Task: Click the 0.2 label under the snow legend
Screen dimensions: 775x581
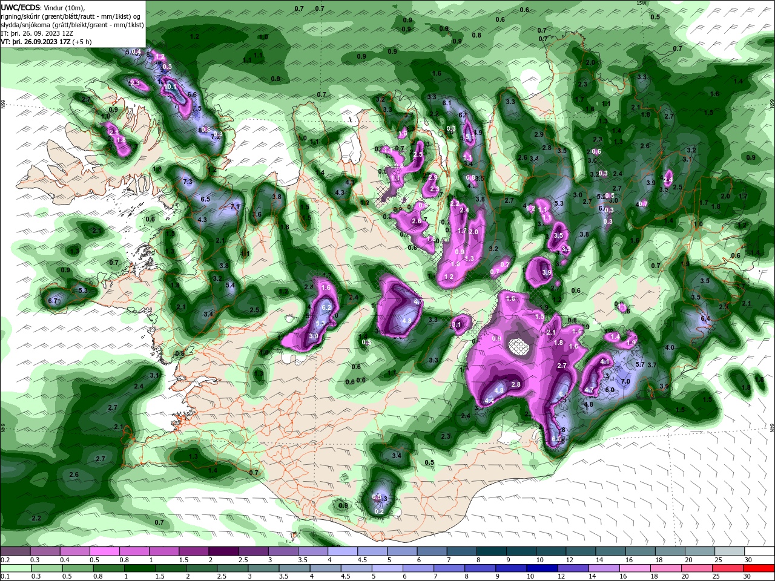Action: [x=5, y=560]
